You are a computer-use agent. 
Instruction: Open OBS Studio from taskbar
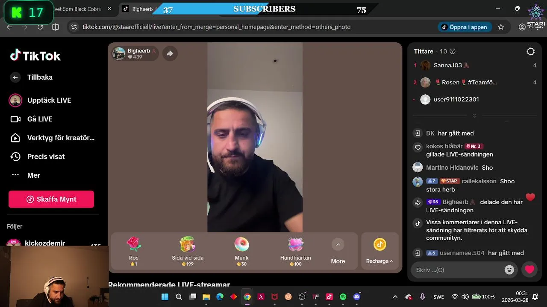pyautogui.click(x=302, y=297)
